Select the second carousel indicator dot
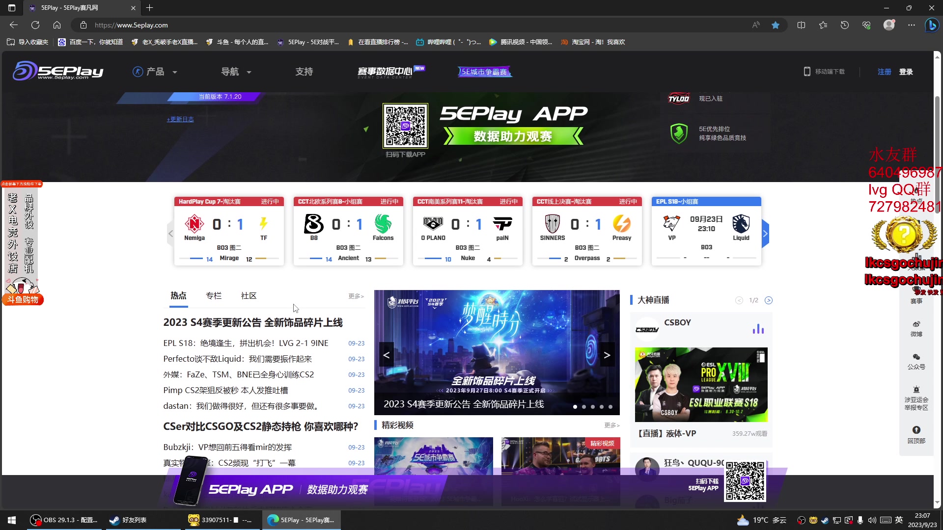This screenshot has height=530, width=943. tap(584, 407)
